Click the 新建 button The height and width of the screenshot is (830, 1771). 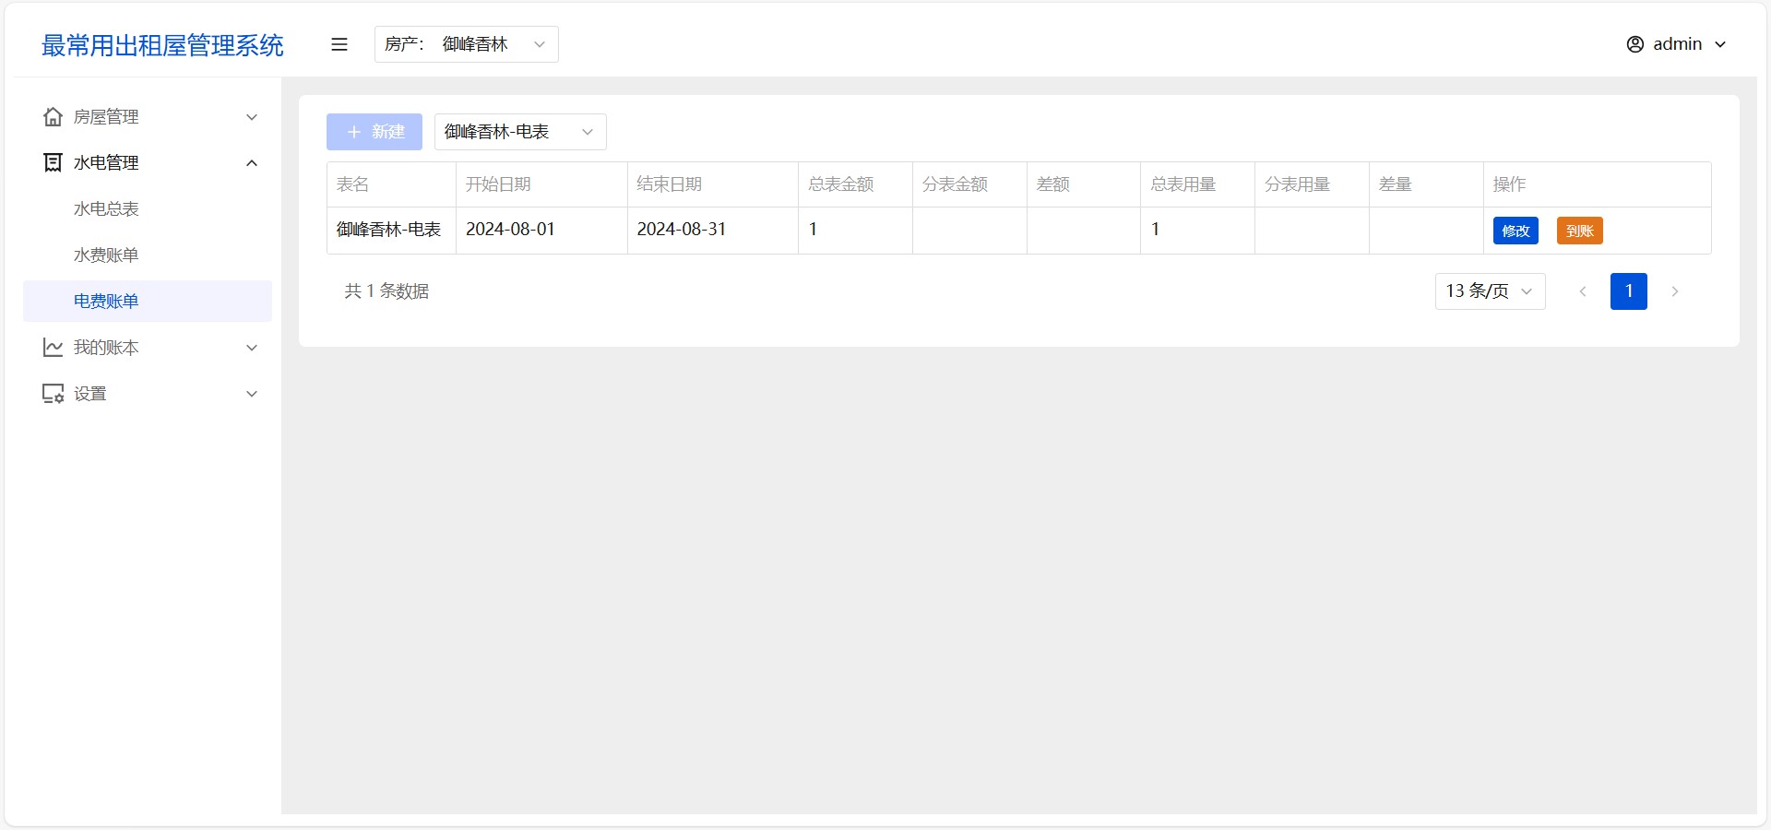(374, 132)
